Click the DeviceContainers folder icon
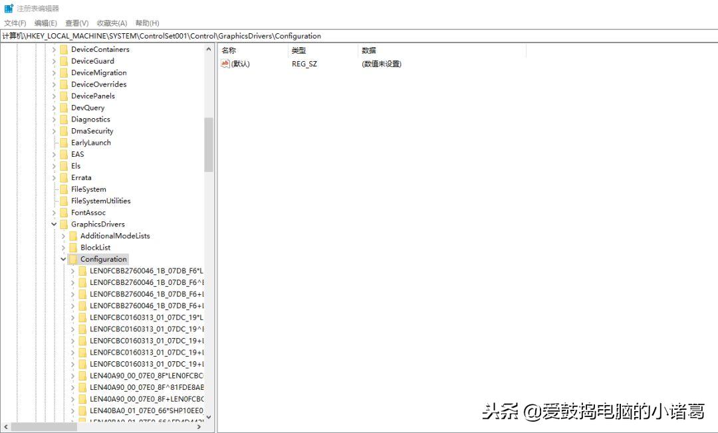Screen dimensions: 718x433 (64, 48)
